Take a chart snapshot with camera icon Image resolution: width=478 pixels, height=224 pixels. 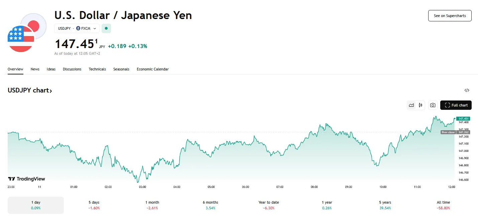click(433, 105)
